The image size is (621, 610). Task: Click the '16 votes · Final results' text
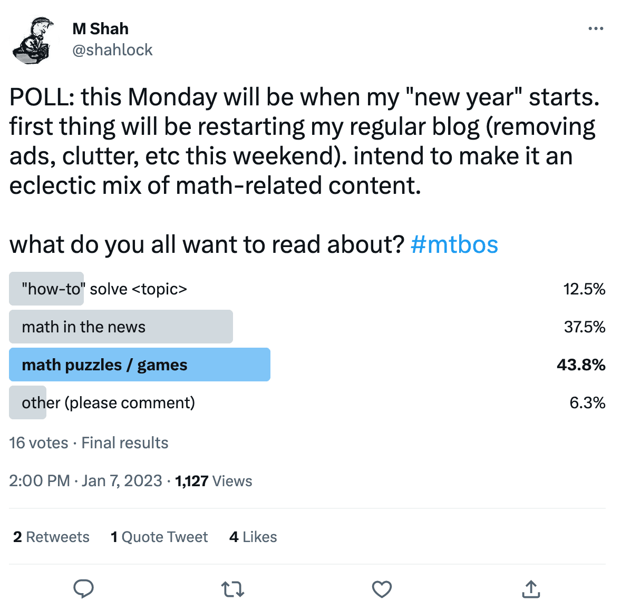[89, 442]
